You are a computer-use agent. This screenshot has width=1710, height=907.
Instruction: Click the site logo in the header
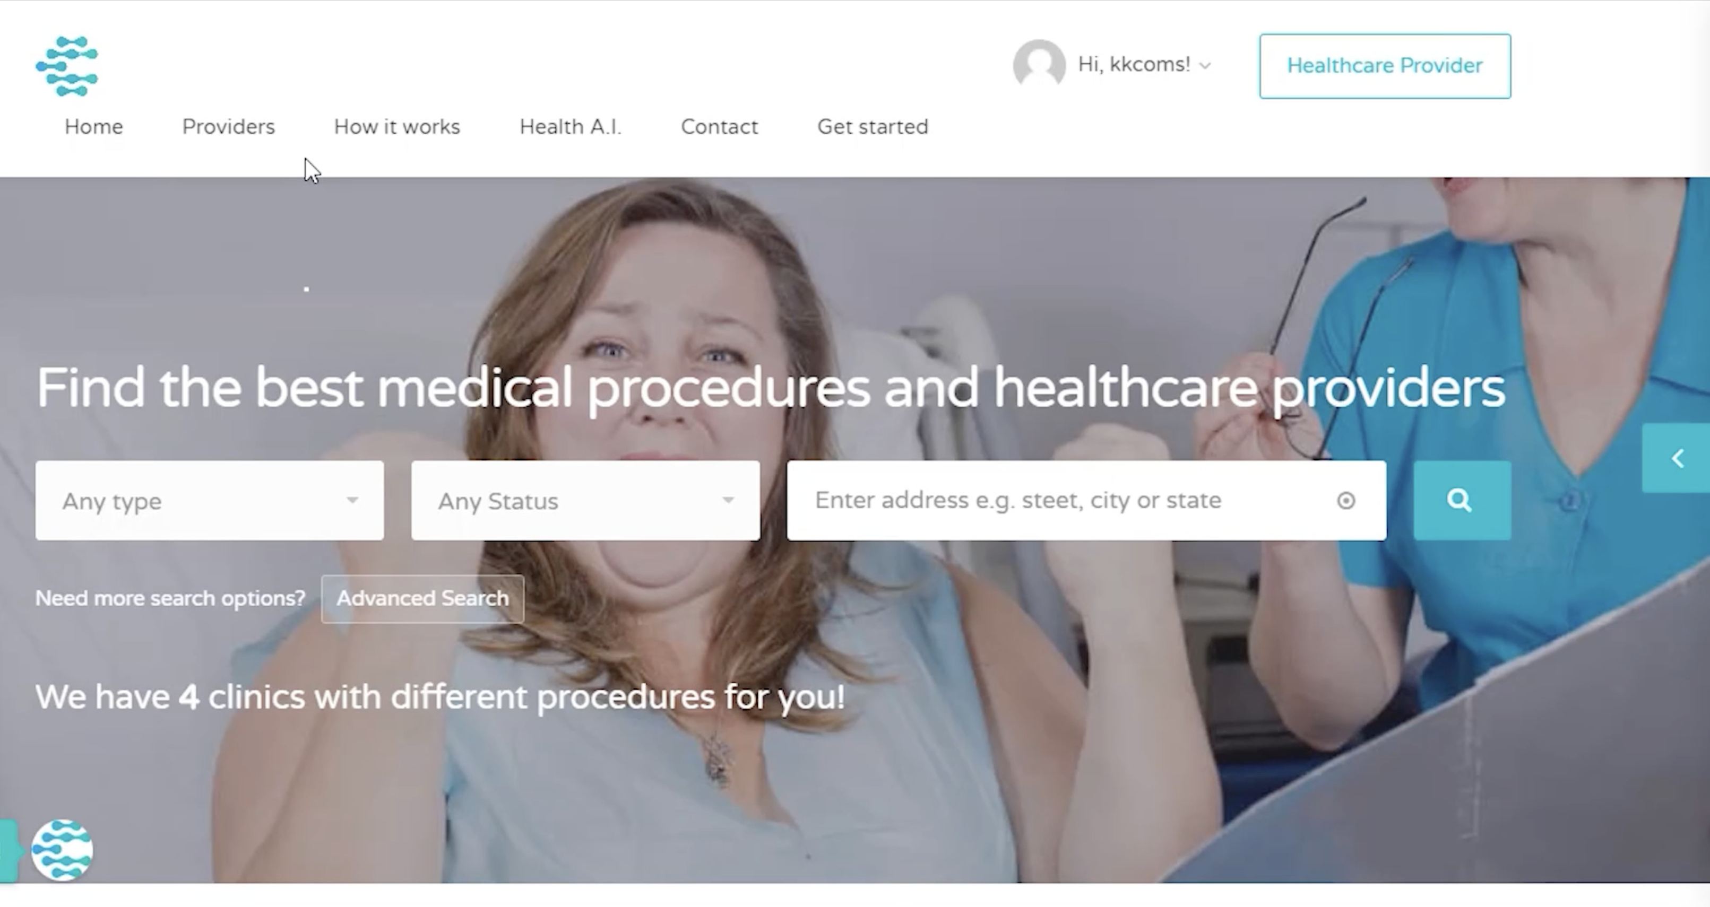coord(67,66)
